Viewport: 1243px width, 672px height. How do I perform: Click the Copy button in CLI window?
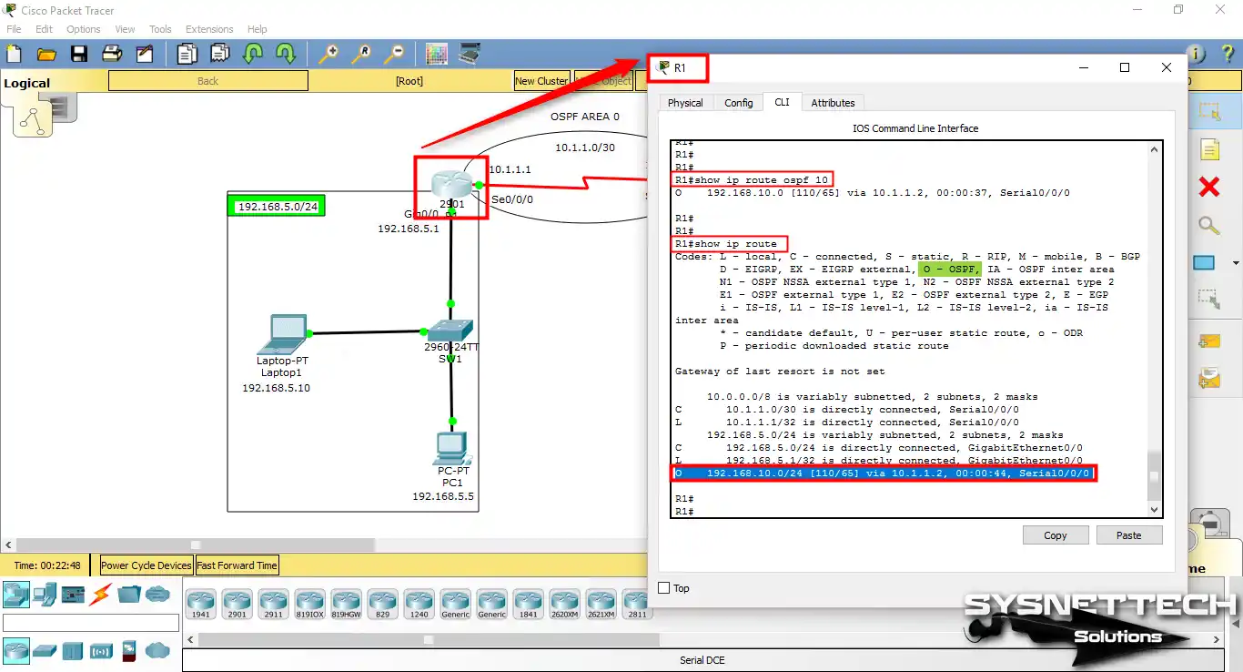click(x=1056, y=535)
